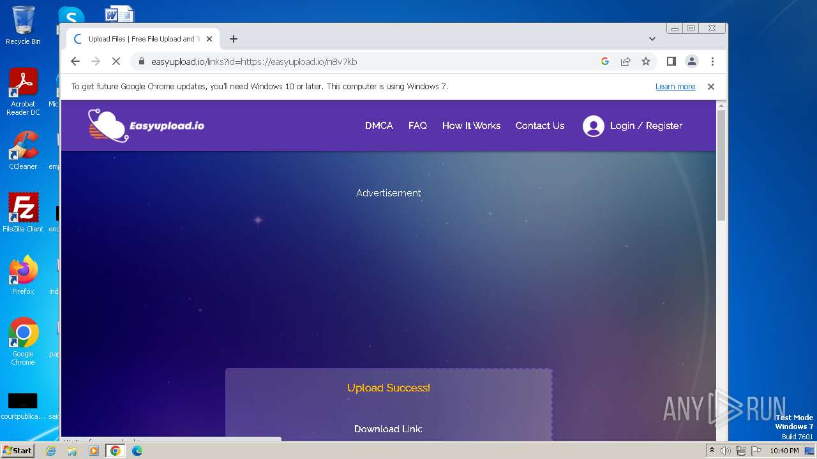Click the Upload Success! text
Viewport: 817px width, 459px height.
pos(389,388)
